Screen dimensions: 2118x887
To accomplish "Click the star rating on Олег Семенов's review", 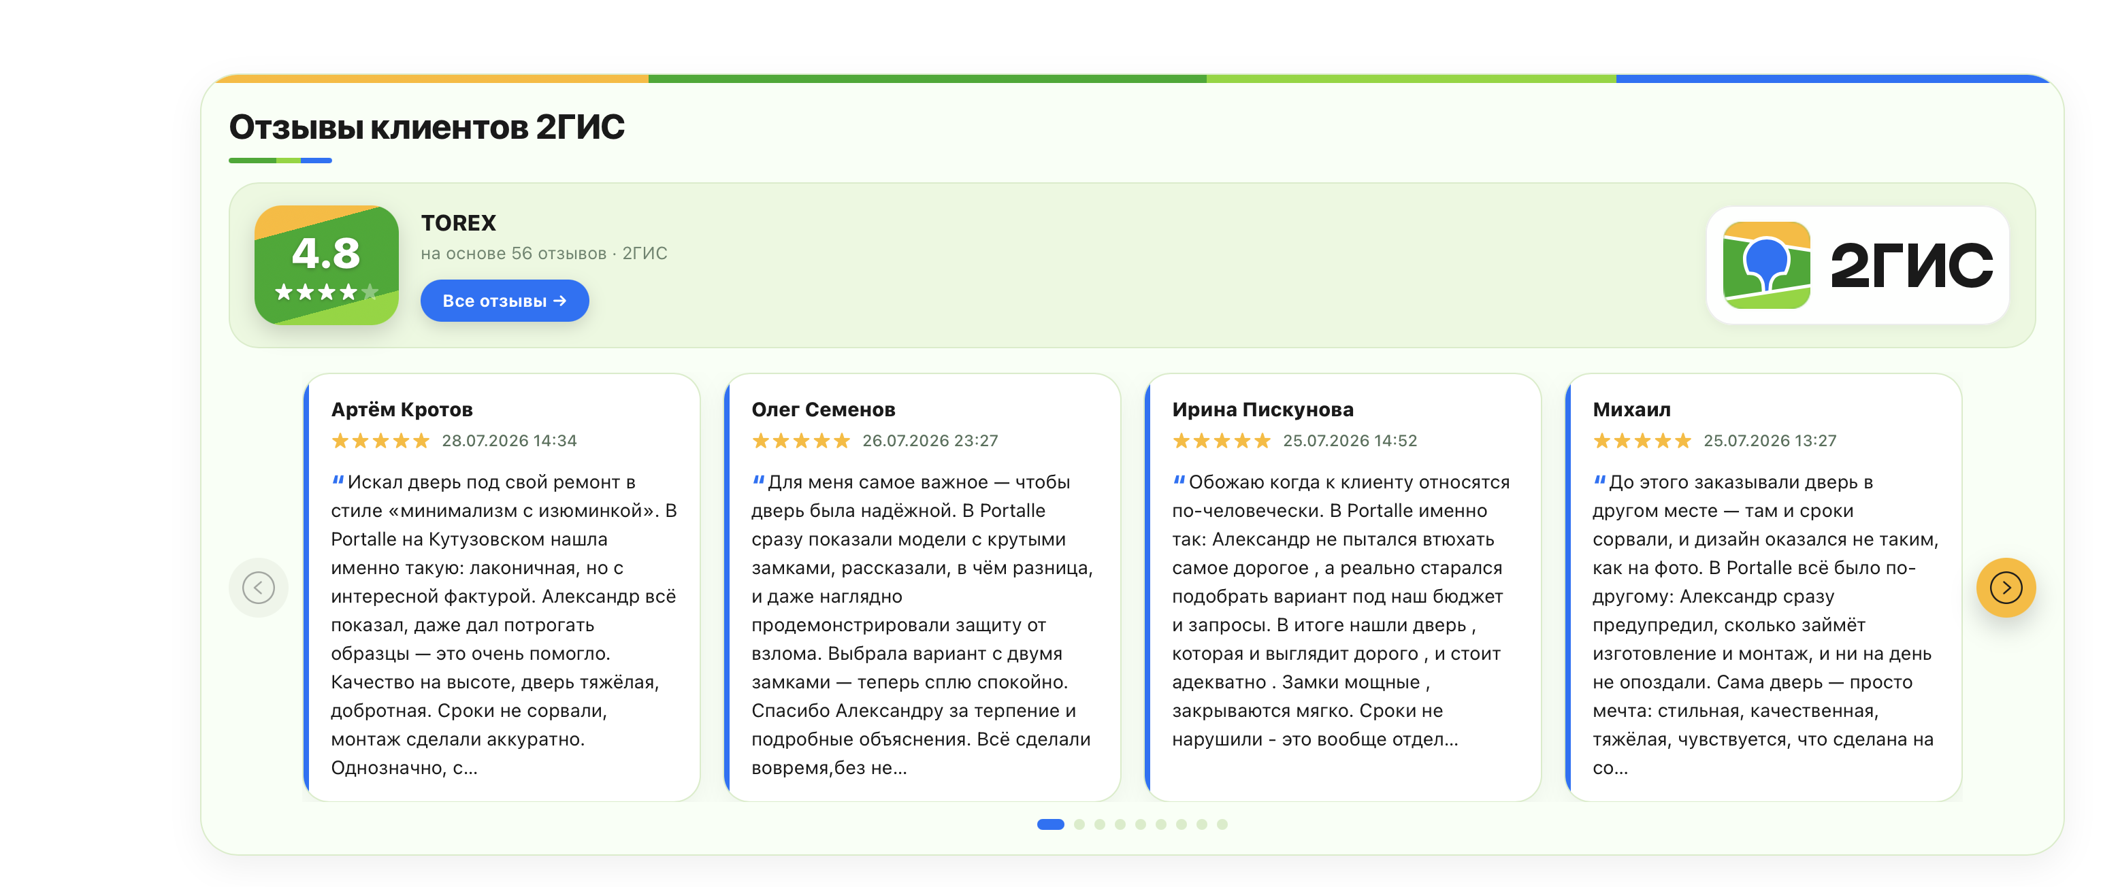I will 801,441.
